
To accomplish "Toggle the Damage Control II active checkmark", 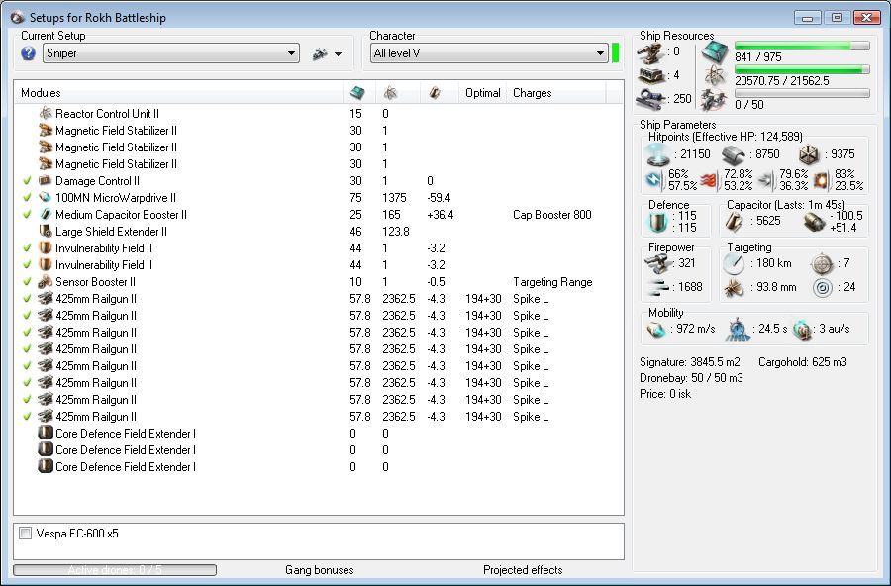I will [27, 181].
